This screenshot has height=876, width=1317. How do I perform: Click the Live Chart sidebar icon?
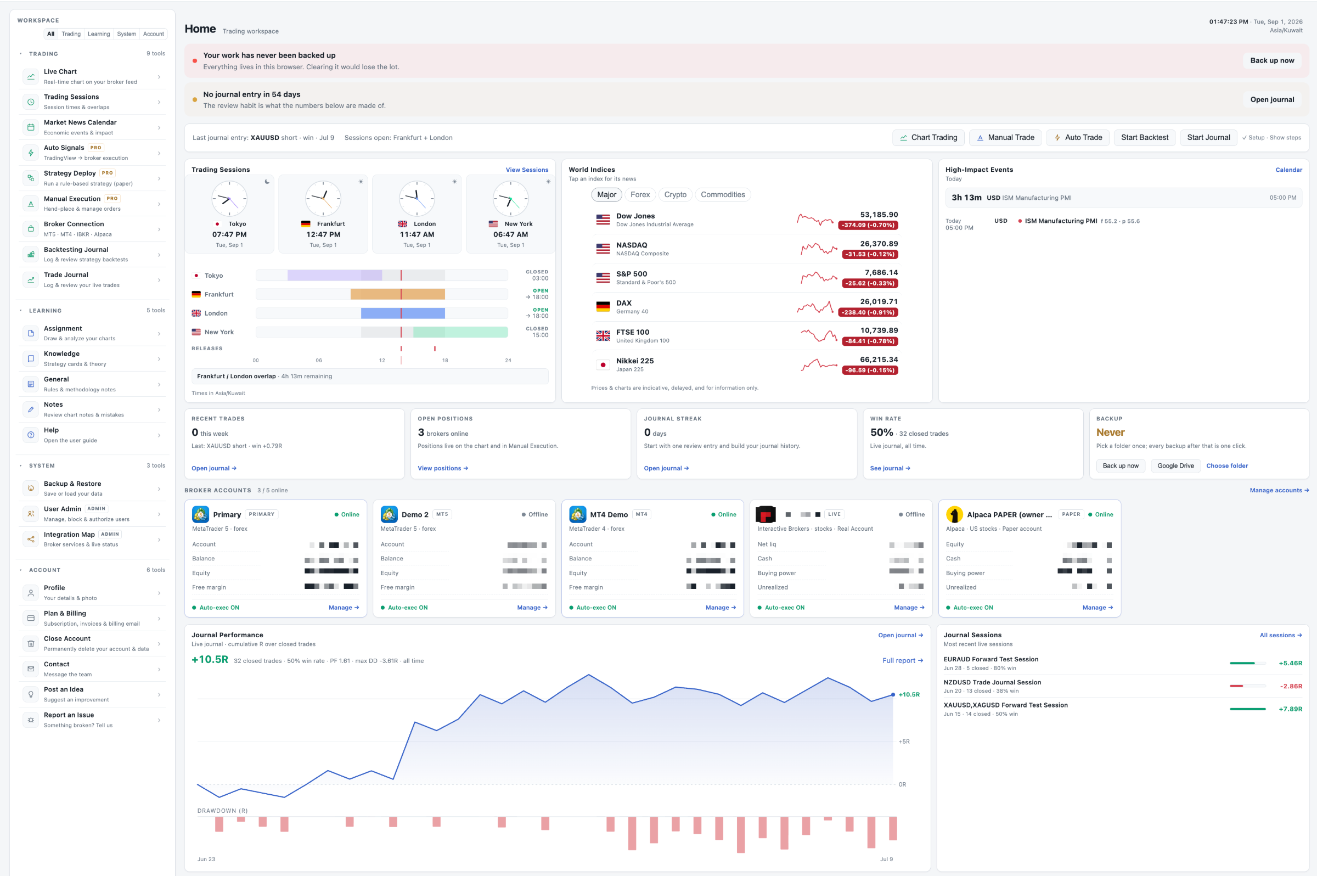pos(31,76)
